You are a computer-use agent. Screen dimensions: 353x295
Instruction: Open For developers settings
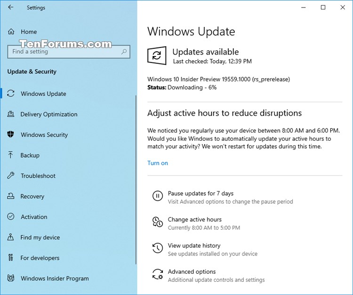[x=40, y=258]
